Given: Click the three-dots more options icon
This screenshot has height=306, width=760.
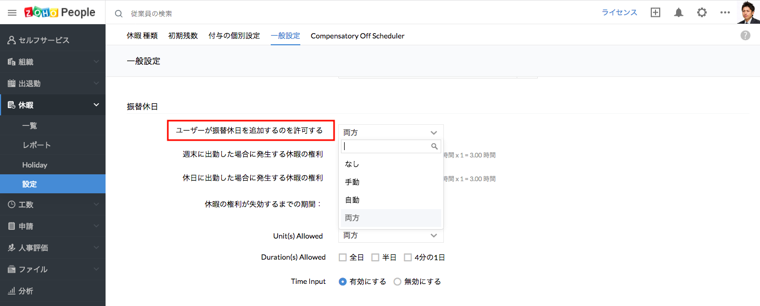Looking at the screenshot, I should (x=725, y=13).
